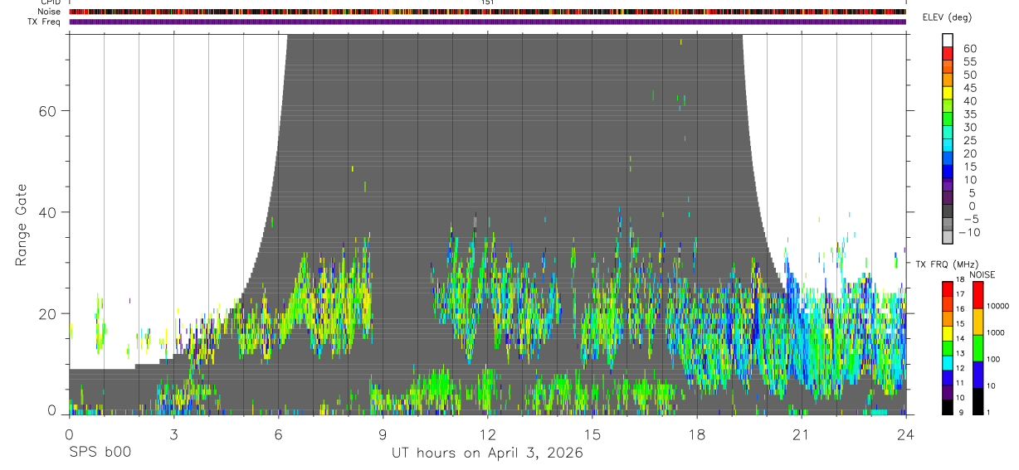Click the 'NOISE' legend title
This screenshot has width=1019, height=470.
coord(982,274)
